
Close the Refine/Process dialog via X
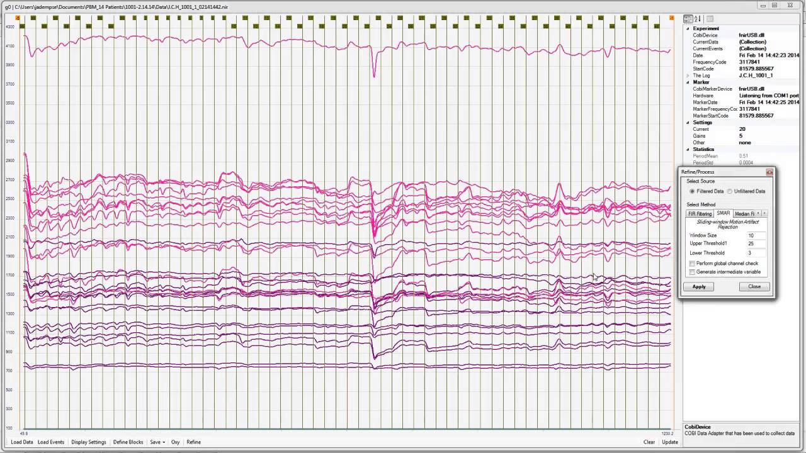click(769, 172)
